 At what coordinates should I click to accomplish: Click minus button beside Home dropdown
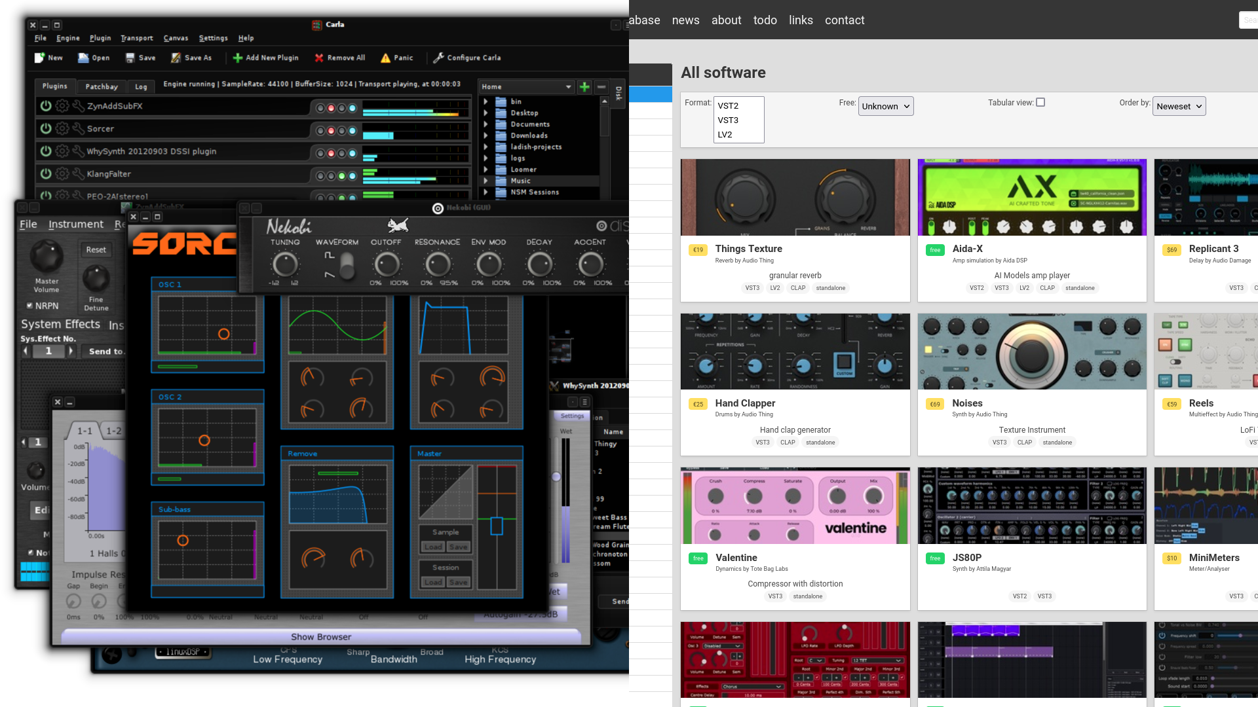point(601,86)
